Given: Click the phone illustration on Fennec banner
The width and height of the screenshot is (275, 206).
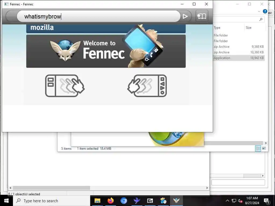Looking at the screenshot, I should coord(143,46).
